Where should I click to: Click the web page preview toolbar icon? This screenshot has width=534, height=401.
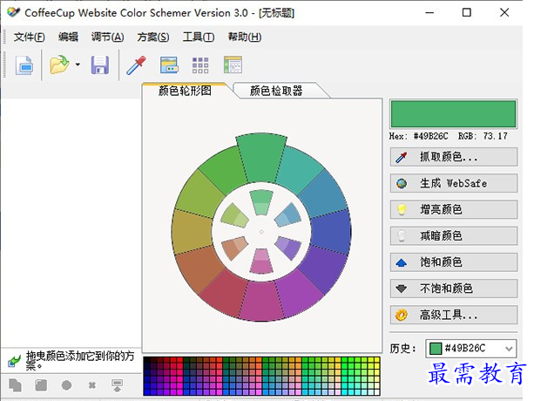coord(233,65)
